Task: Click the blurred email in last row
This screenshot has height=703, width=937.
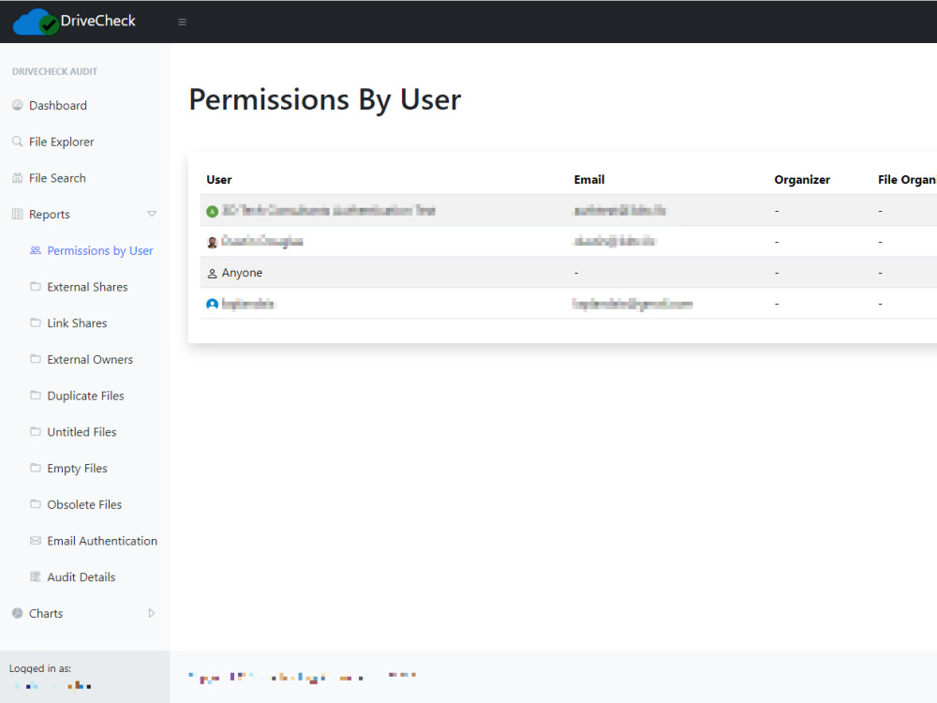Action: 632,304
